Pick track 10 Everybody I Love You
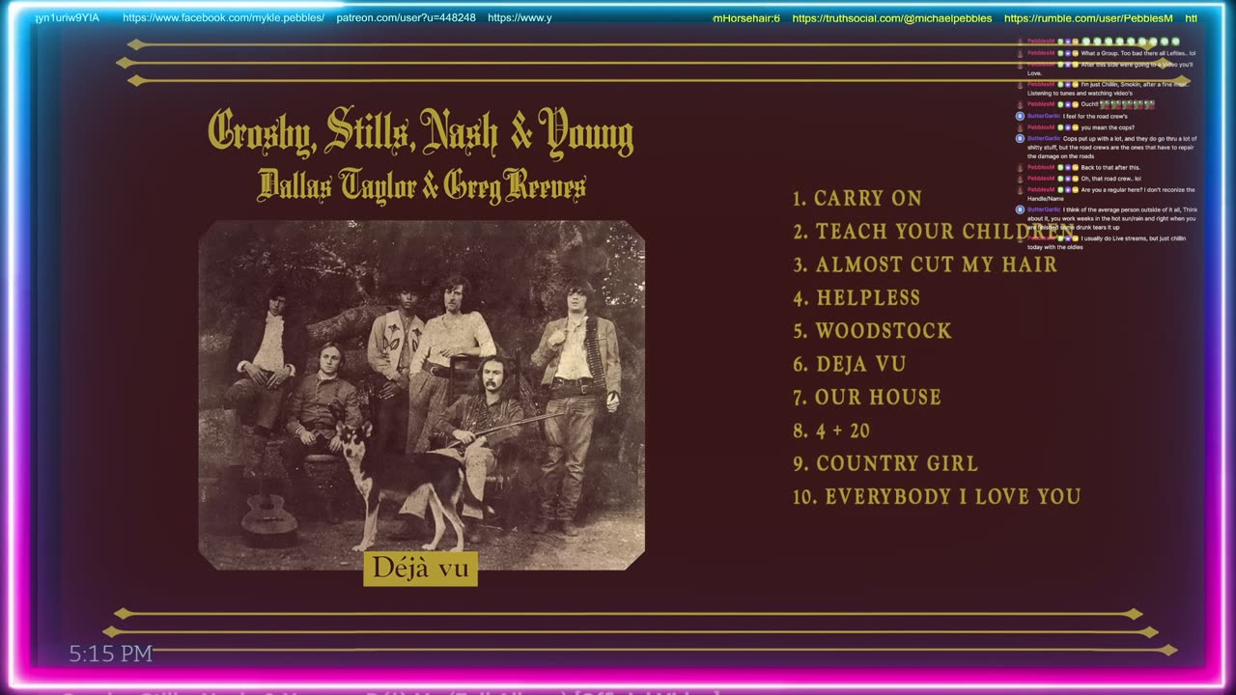1236x695 pixels. (937, 496)
